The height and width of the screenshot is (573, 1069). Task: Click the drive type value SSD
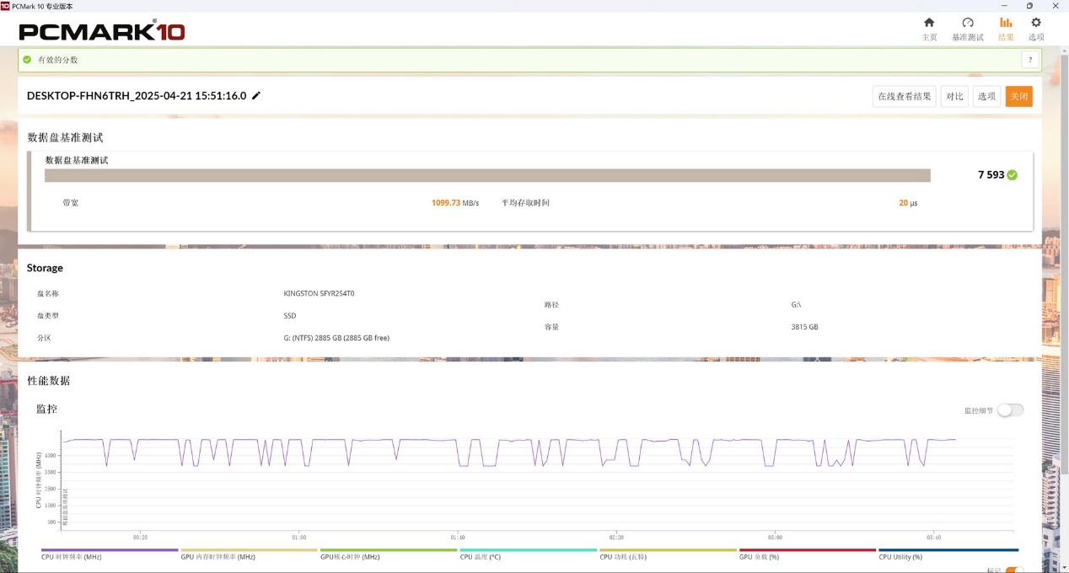[x=290, y=316]
